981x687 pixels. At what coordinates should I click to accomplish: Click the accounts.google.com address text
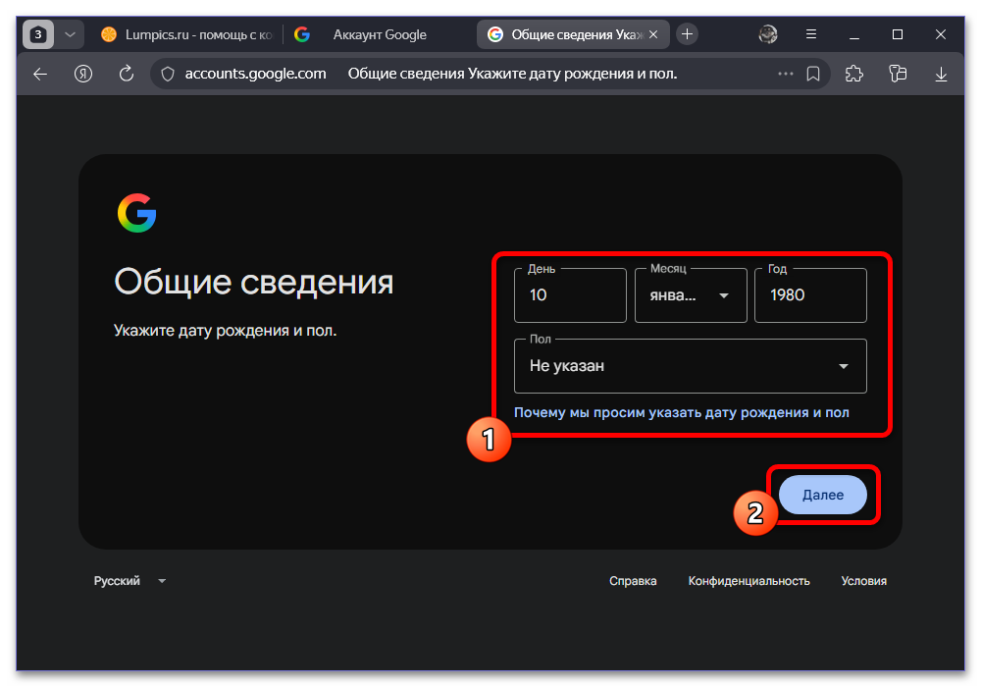(255, 74)
